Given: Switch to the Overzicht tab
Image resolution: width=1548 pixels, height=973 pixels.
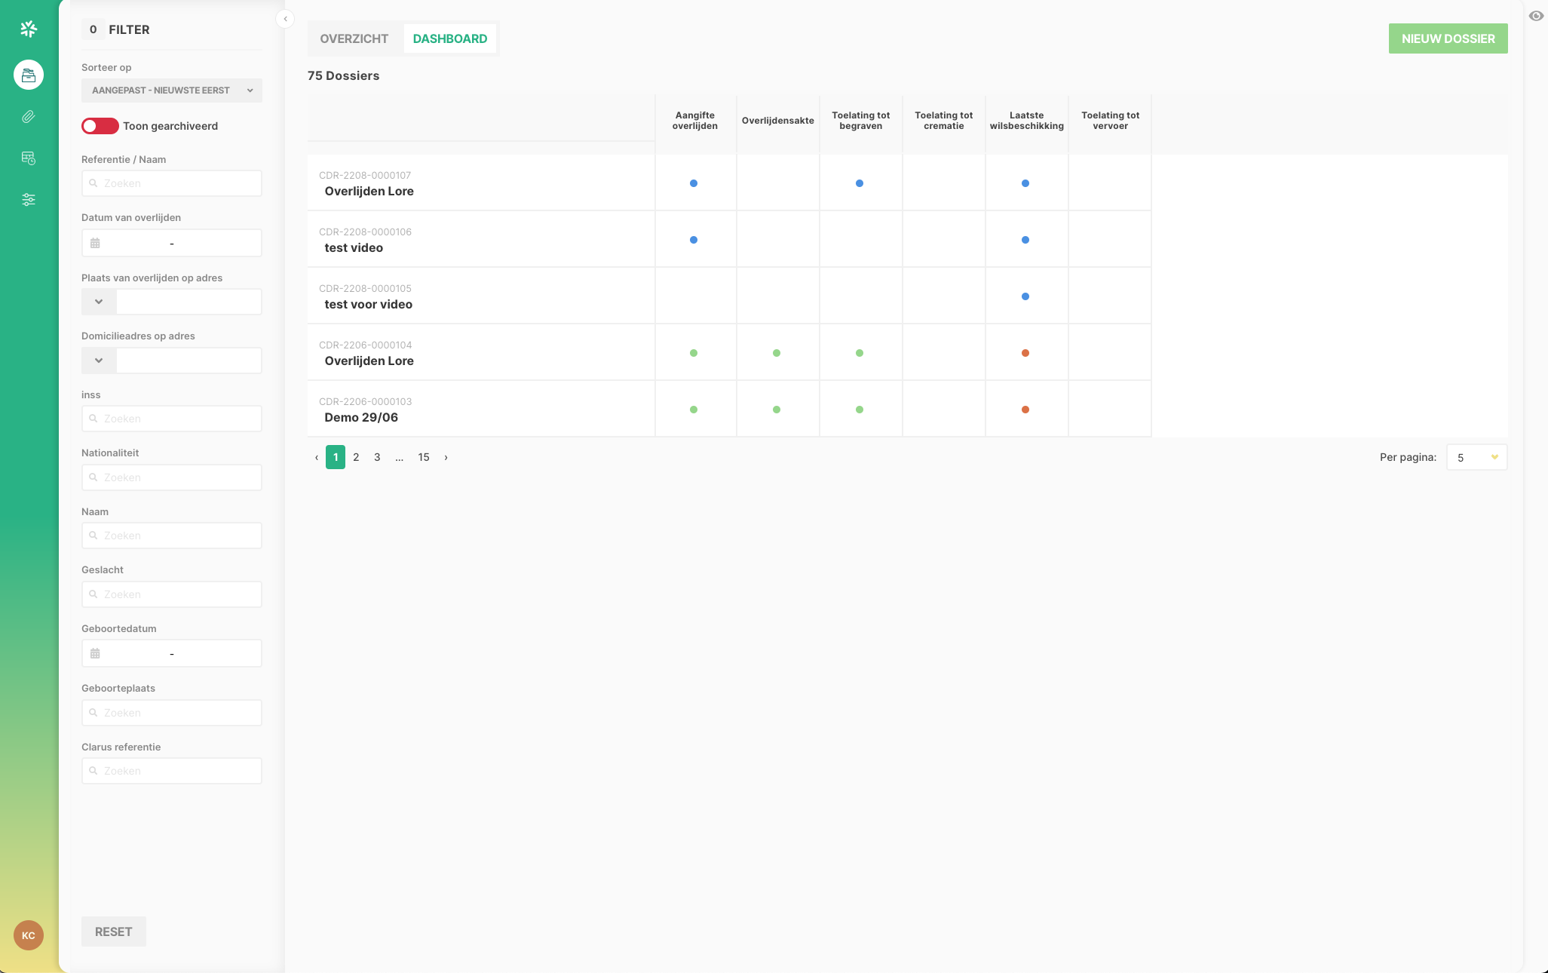Looking at the screenshot, I should click(x=354, y=38).
